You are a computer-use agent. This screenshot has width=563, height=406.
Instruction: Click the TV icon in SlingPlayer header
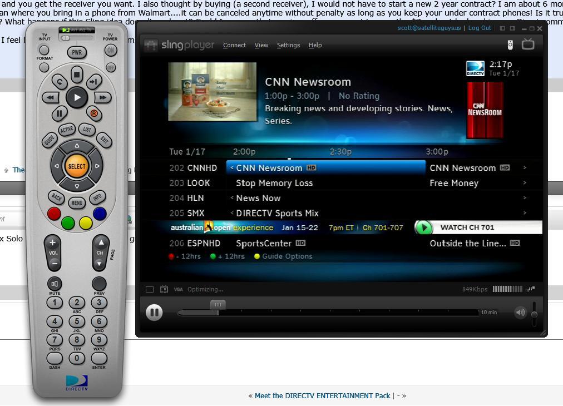pos(528,44)
